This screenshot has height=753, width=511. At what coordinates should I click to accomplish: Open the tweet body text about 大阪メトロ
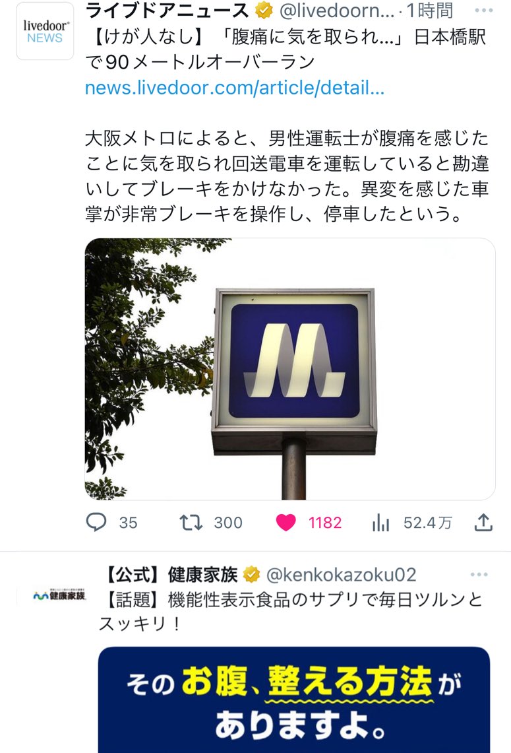(287, 176)
